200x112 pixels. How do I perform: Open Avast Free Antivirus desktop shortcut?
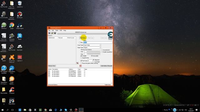pos(12,59)
